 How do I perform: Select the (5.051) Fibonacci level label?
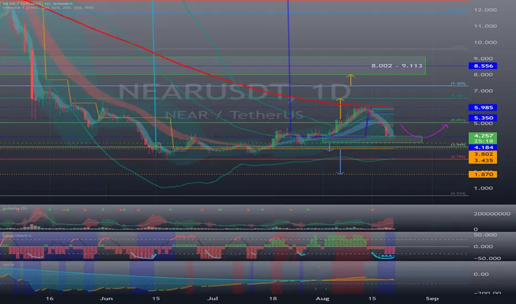[458, 120]
